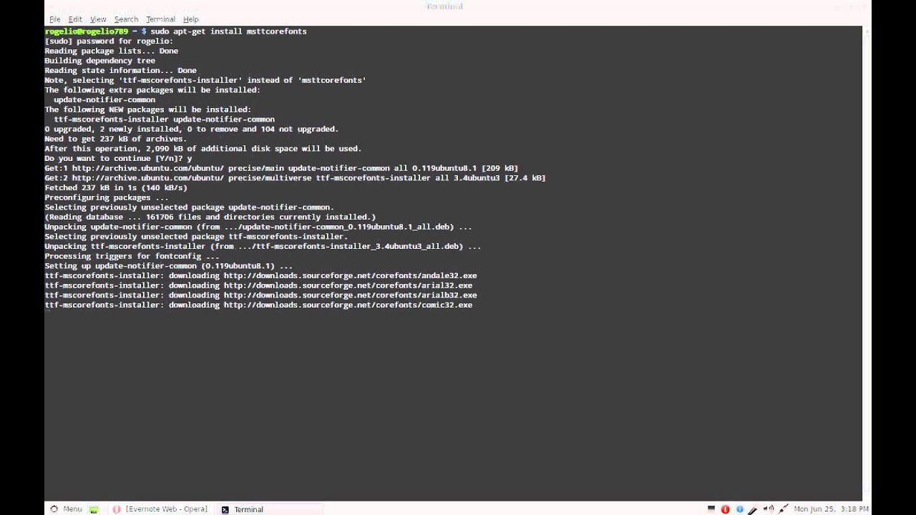This screenshot has width=916, height=515.
Task: Click the 'Do you want to continue [Y/n]? y' line
Action: [x=118, y=159]
